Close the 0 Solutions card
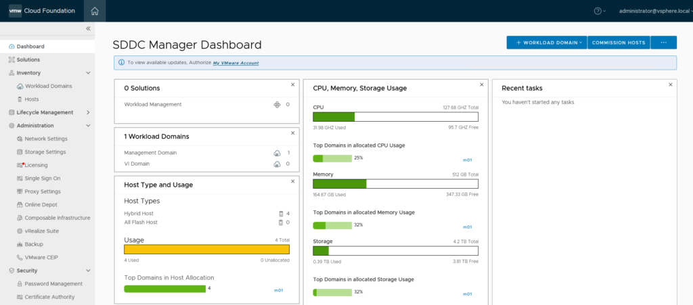 pos(292,85)
